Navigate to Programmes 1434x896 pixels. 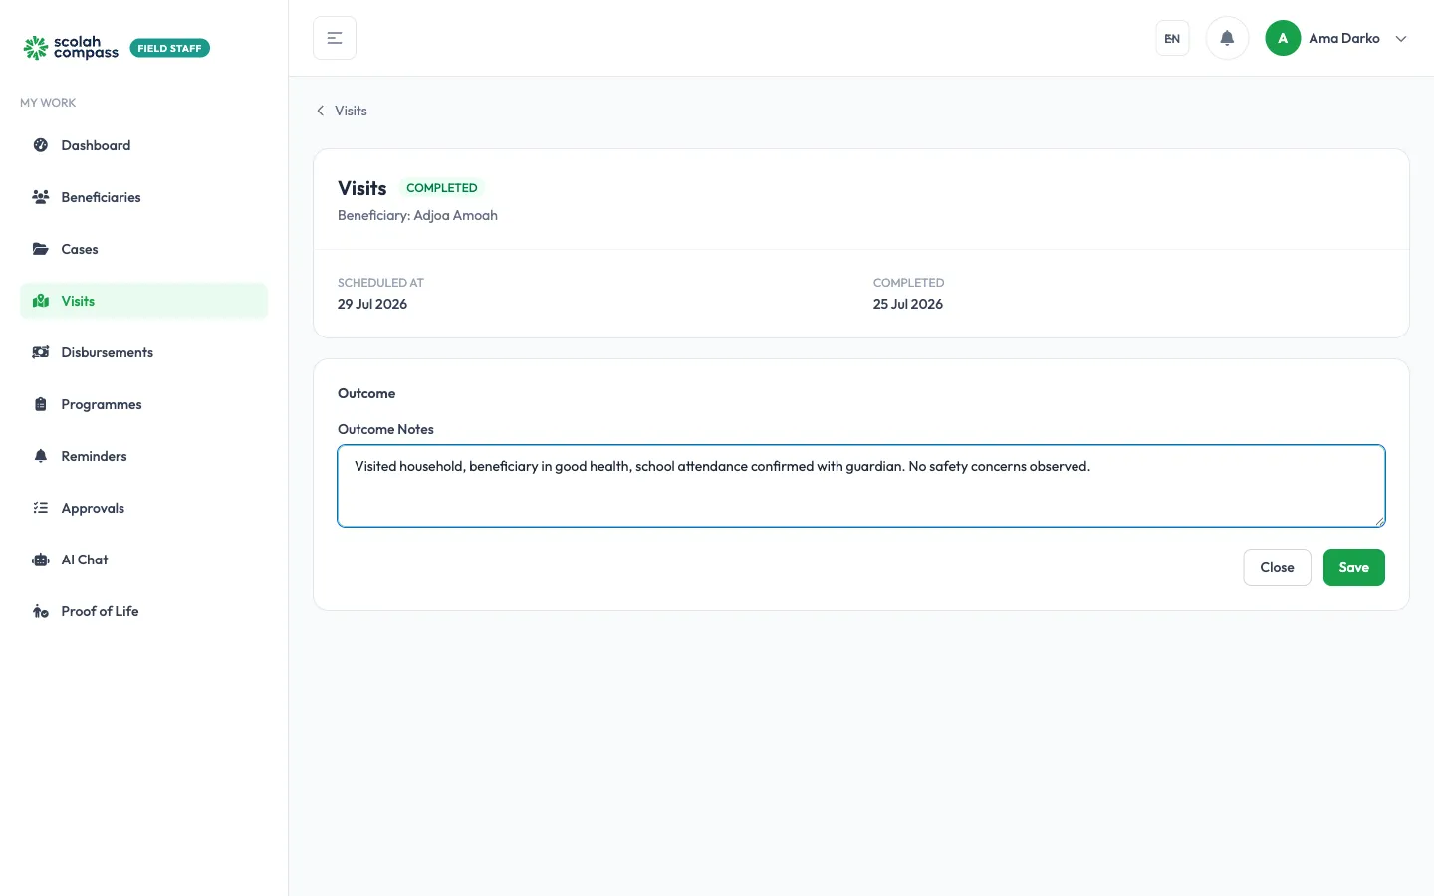(x=143, y=404)
